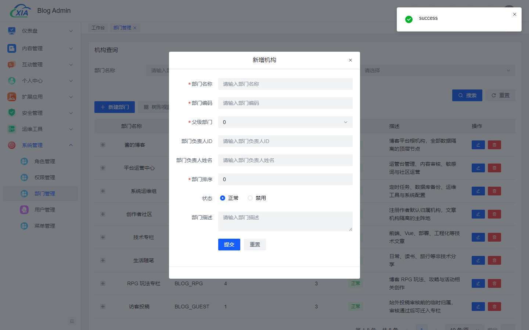The image size is (529, 330).
Task: Expand the 酱的博客 tree row
Action: click(103, 145)
